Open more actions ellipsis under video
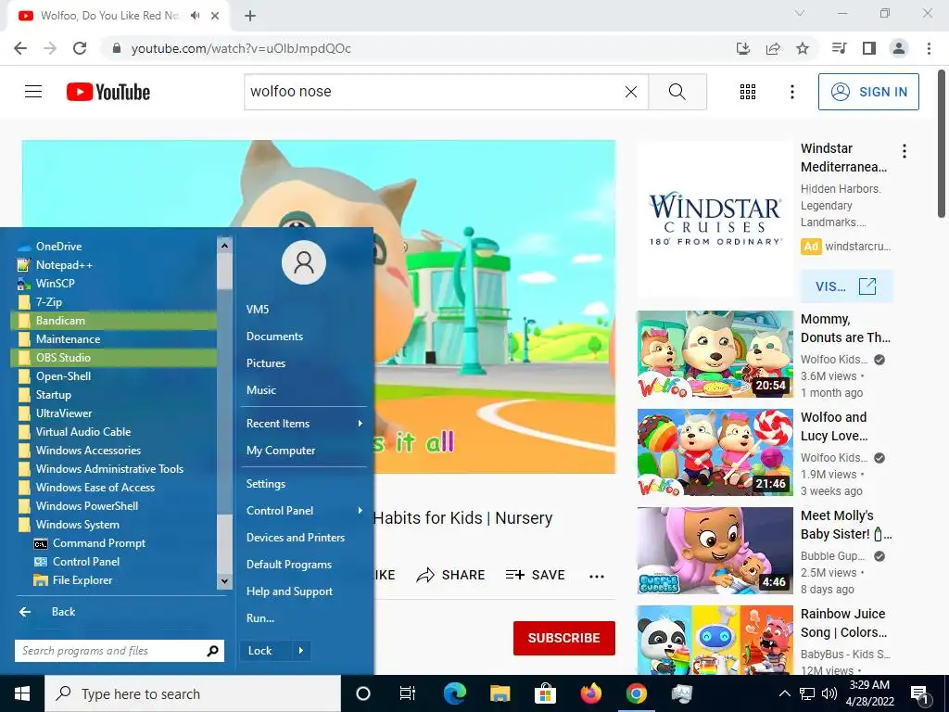This screenshot has height=712, width=949. [x=597, y=576]
